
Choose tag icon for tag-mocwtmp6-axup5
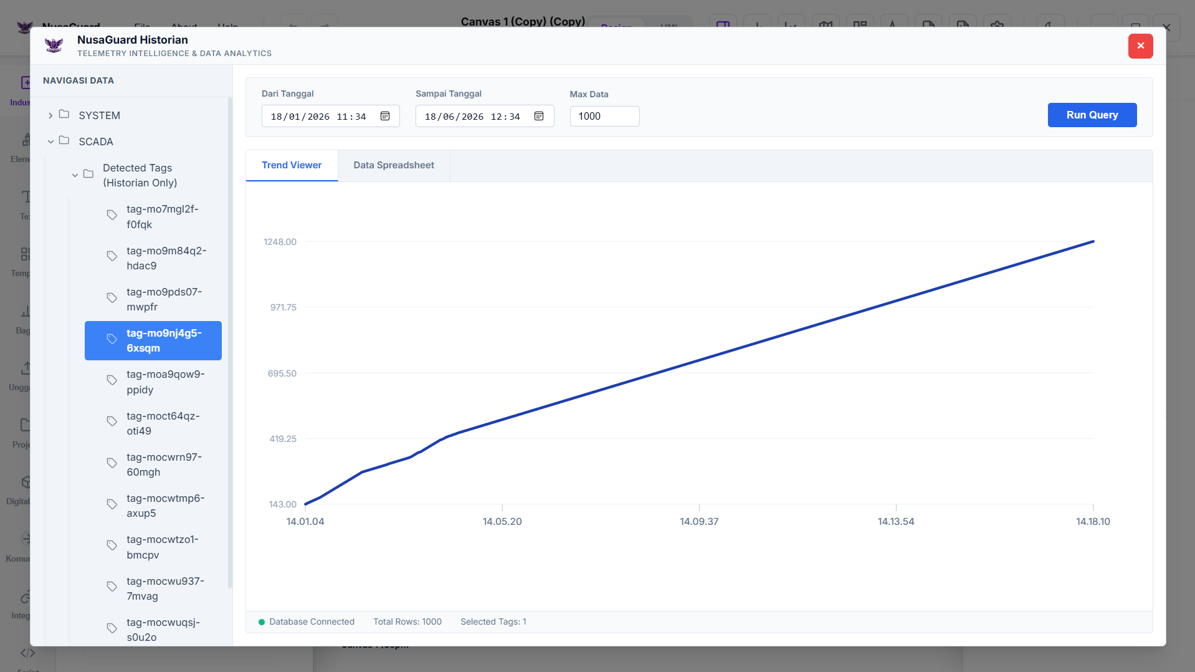[x=112, y=504]
